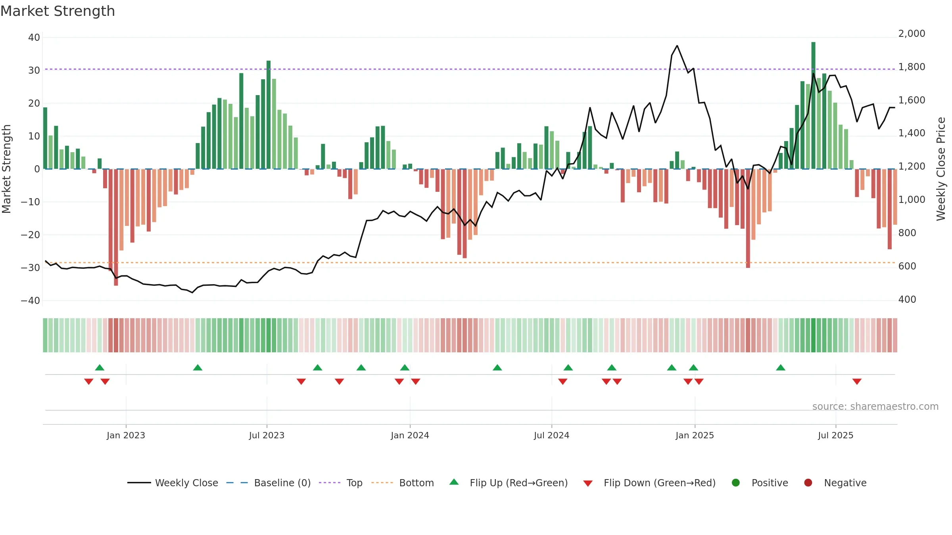Click the 2,000 price tick label
This screenshot has height=535, width=952.
[912, 34]
